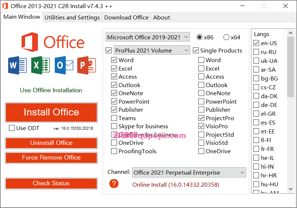This screenshot has height=208, width=297.
Task: Check the es-ES language
Action: (x=256, y=122)
